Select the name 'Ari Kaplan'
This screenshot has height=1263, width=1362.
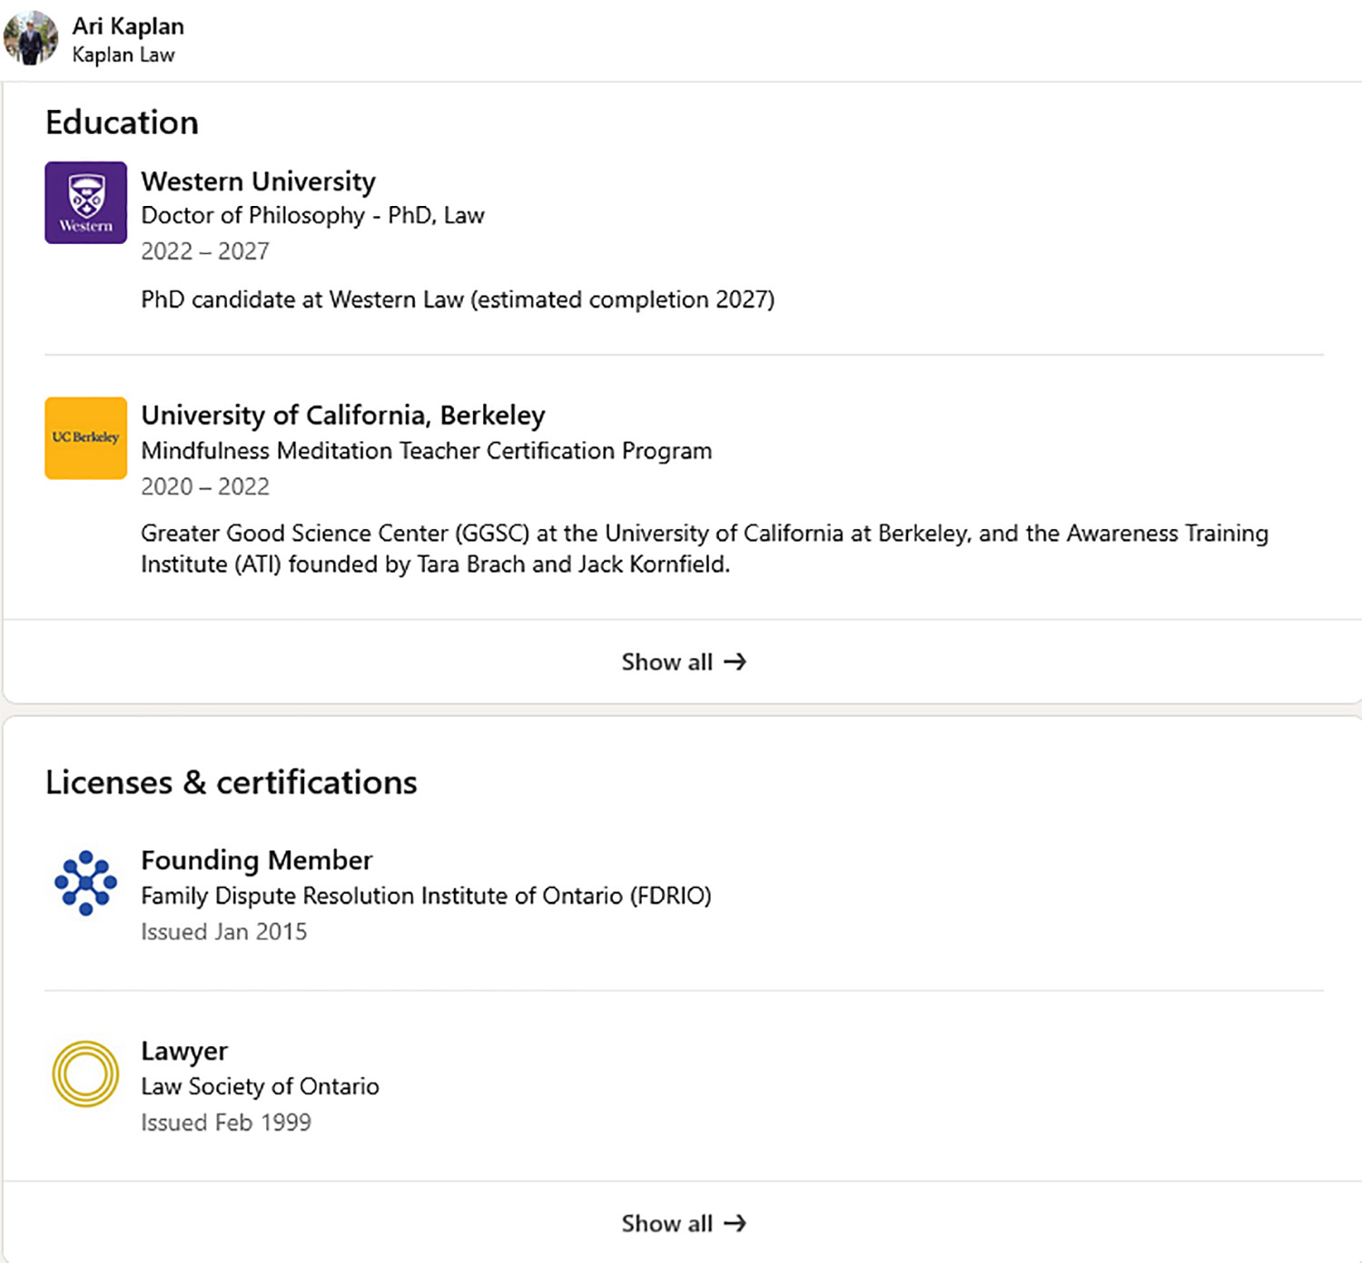pos(129,25)
